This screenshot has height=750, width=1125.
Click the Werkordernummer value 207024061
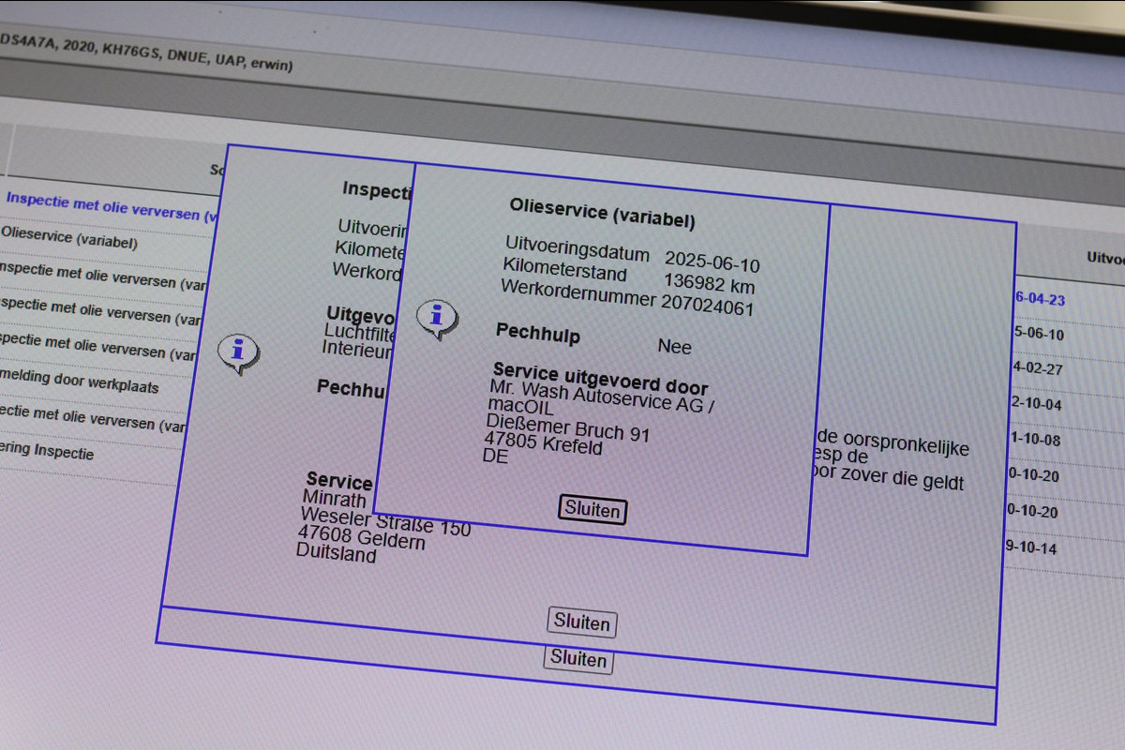point(707,307)
